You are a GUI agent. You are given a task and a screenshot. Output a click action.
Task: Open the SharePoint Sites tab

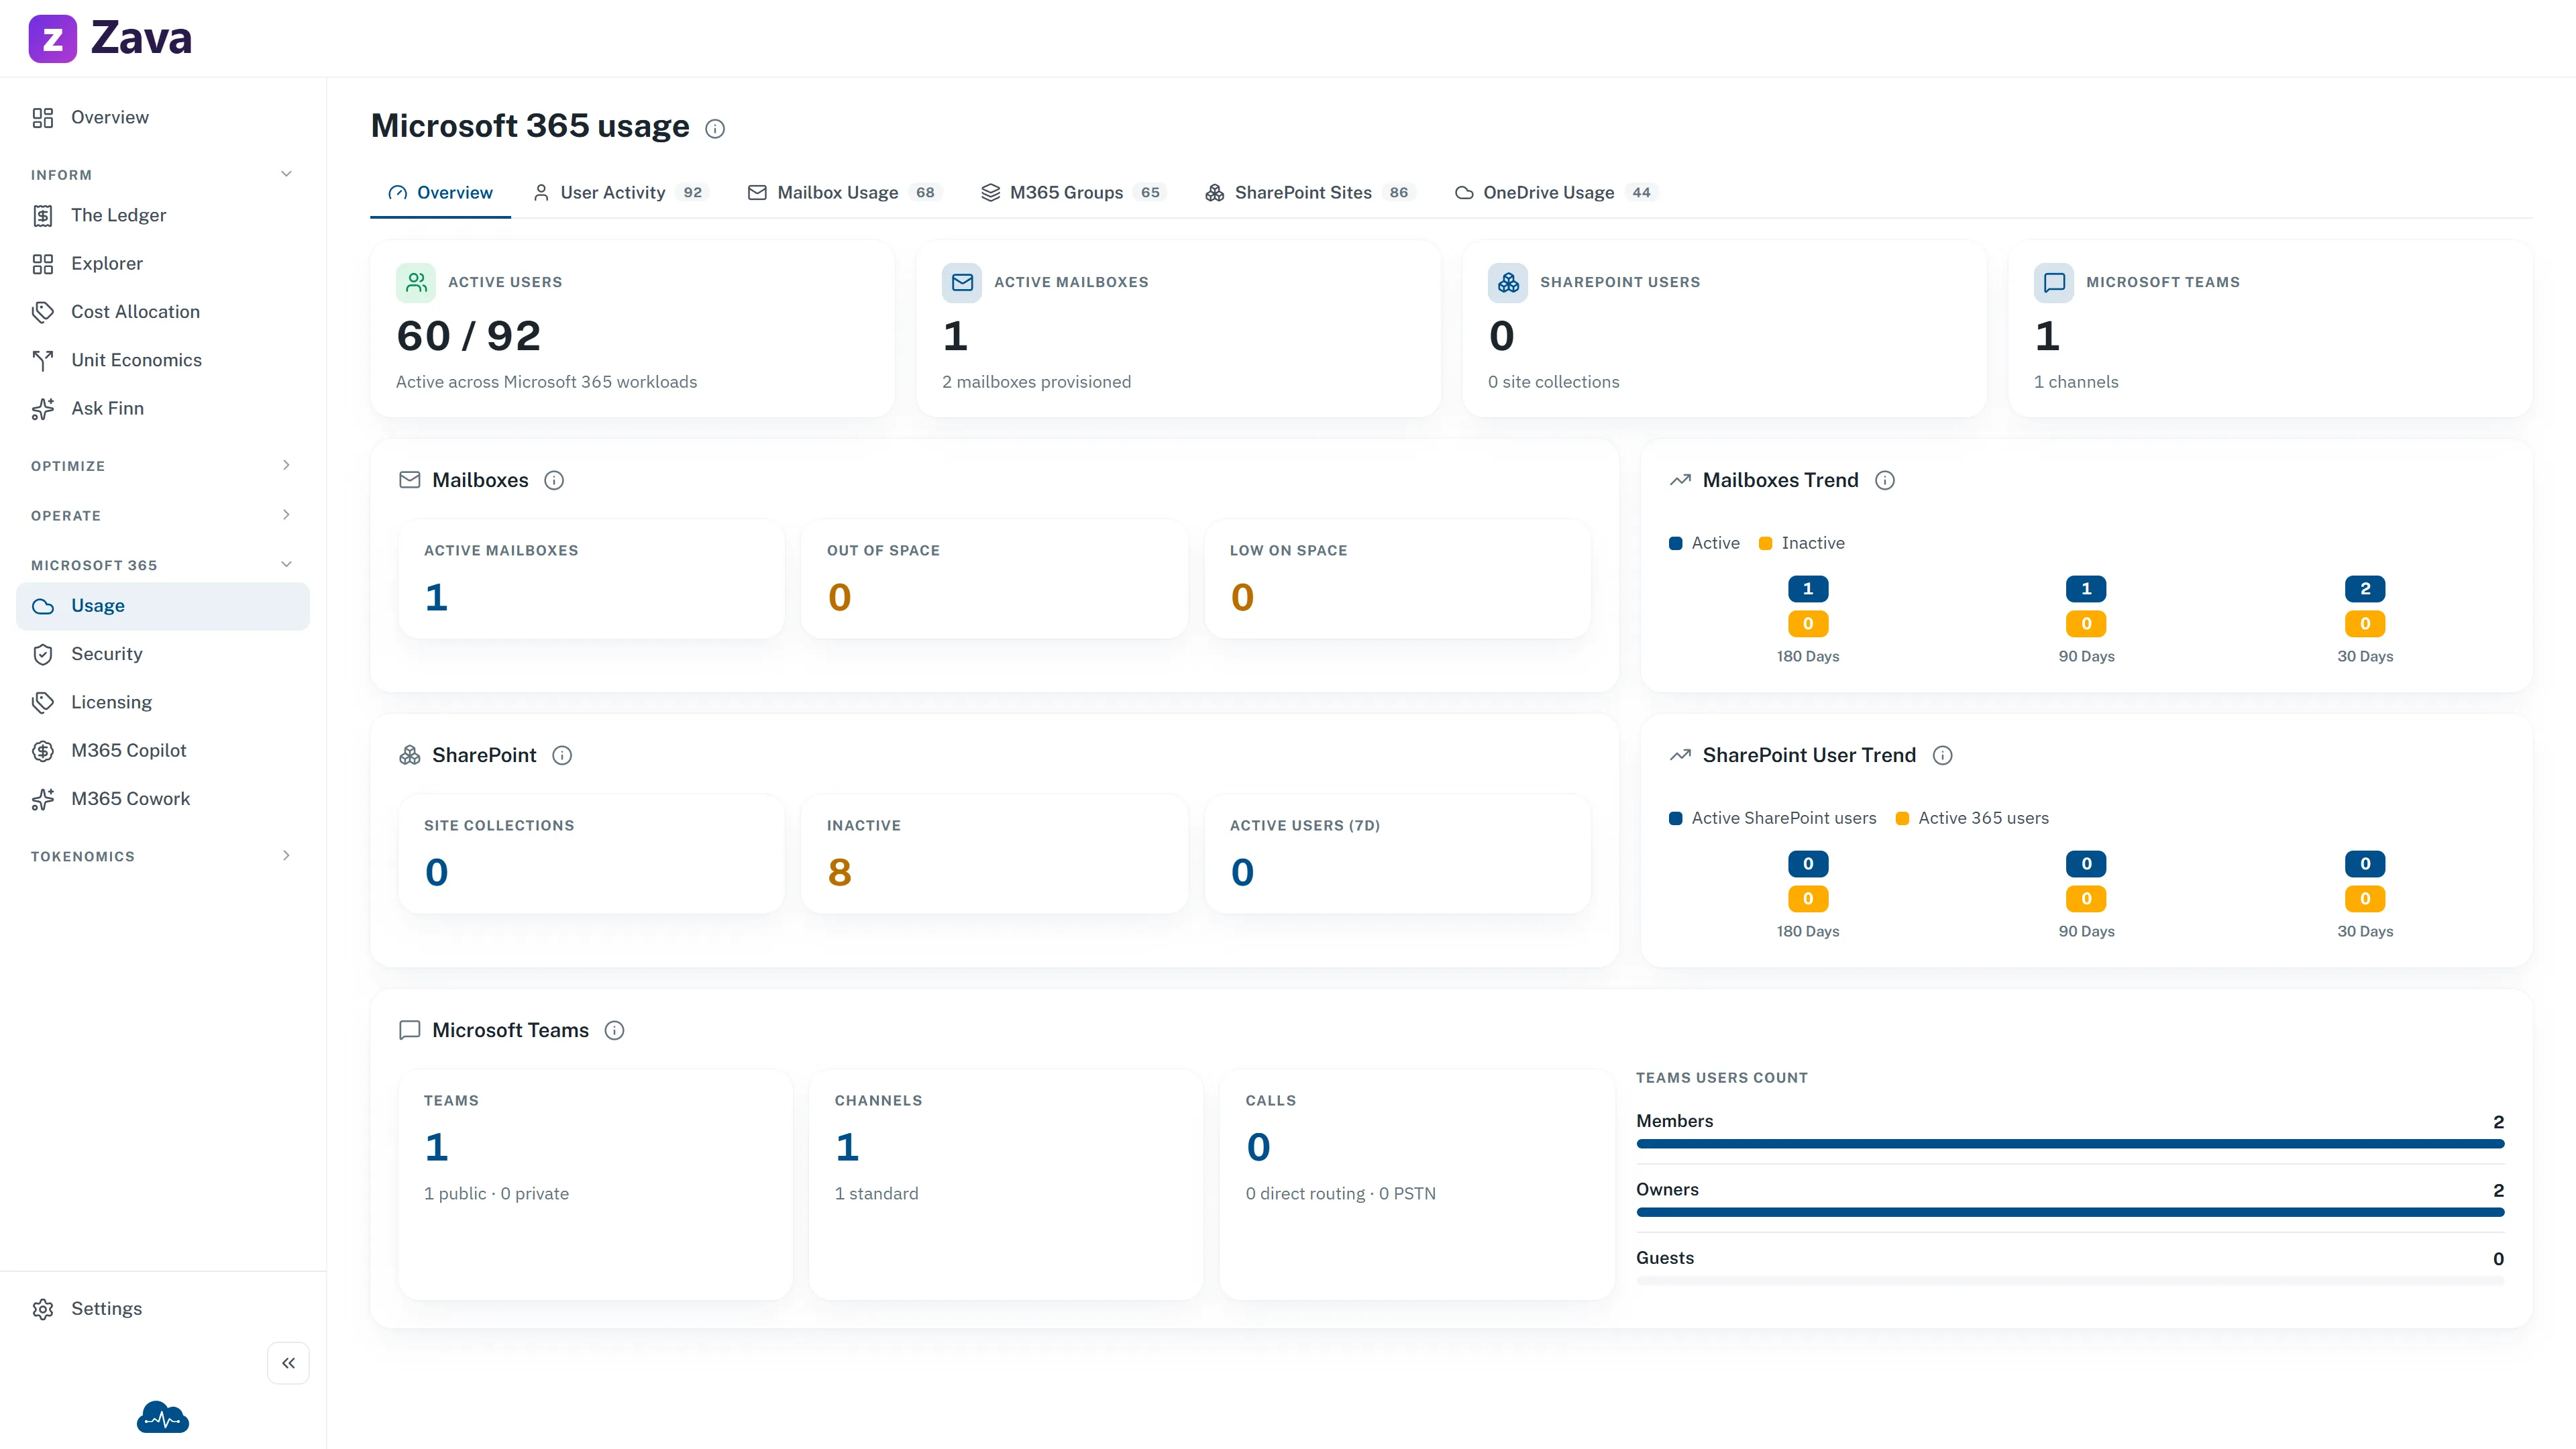click(x=1311, y=192)
